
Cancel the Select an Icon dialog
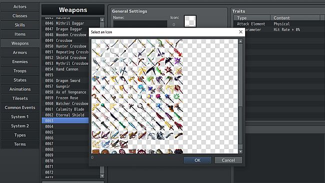pyautogui.click(x=228, y=160)
